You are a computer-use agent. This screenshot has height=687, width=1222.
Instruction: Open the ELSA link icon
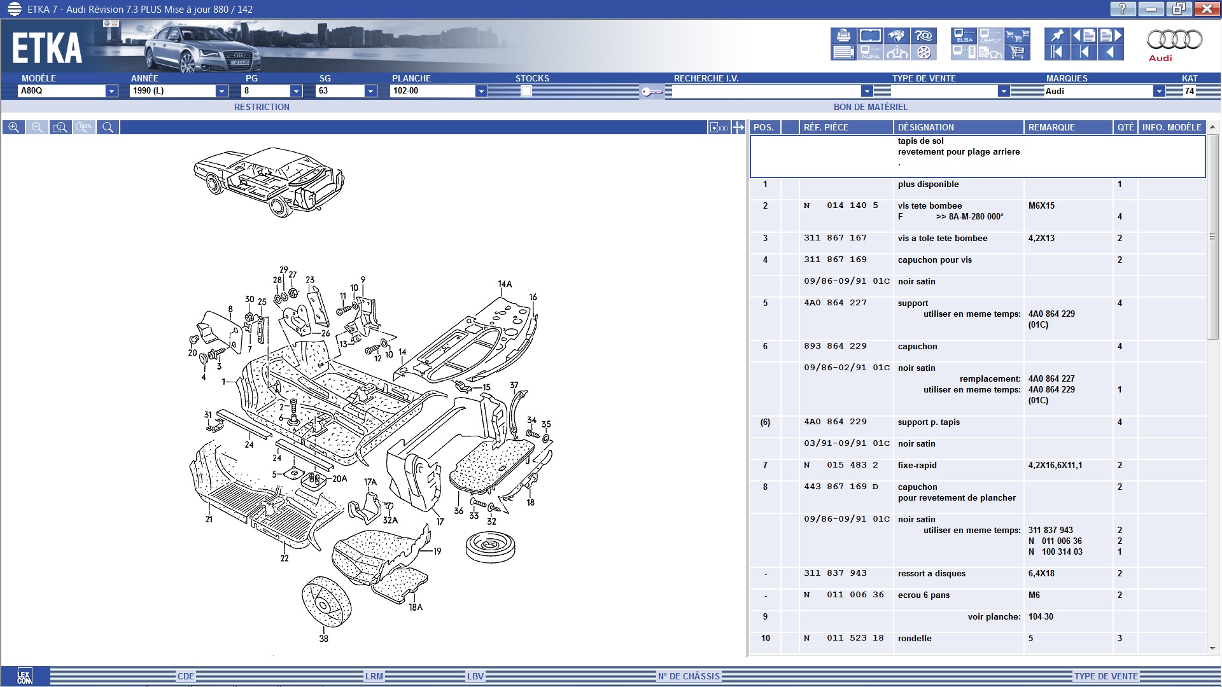964,36
